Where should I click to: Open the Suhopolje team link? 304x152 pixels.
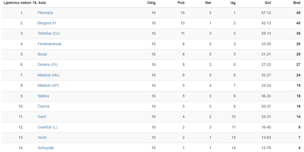tap(46, 148)
